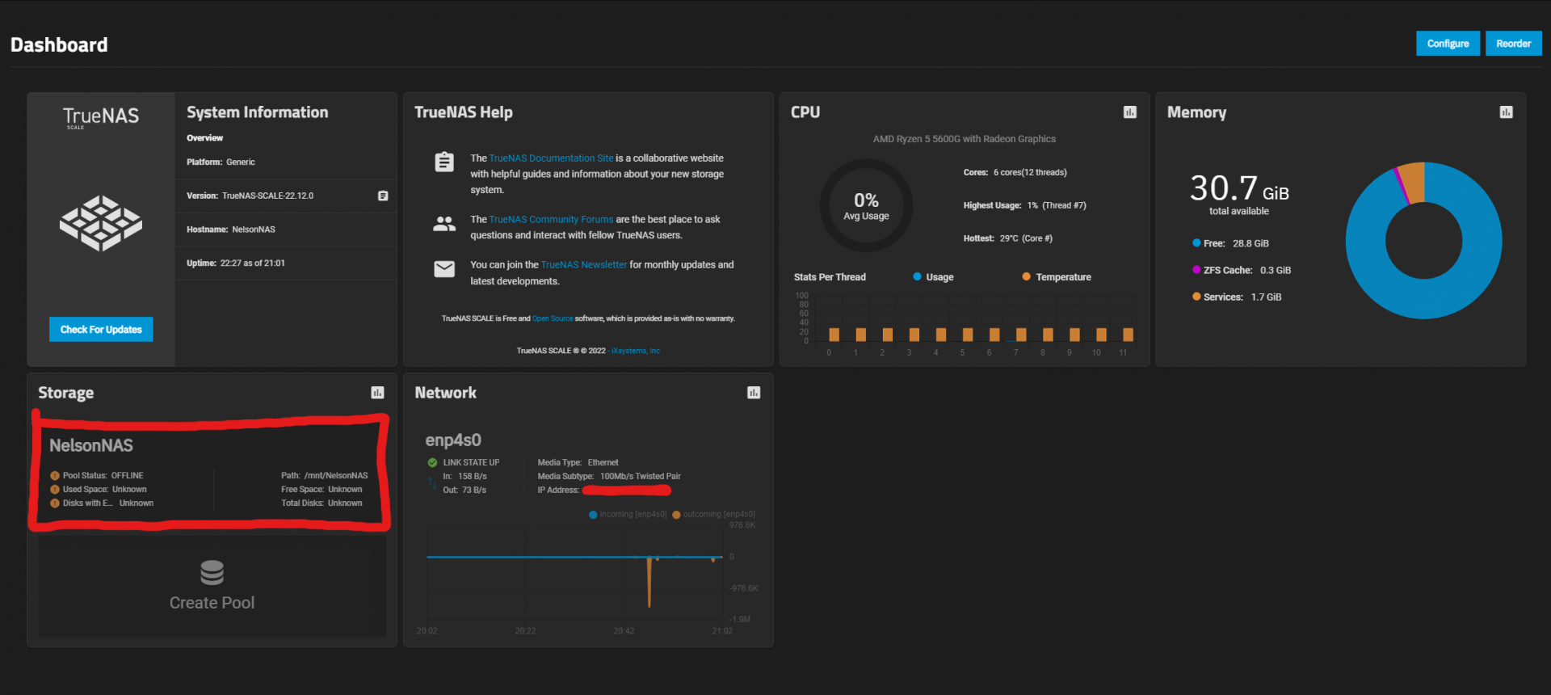
Task: Click the Disks with Errors warning icon
Action: click(x=55, y=503)
